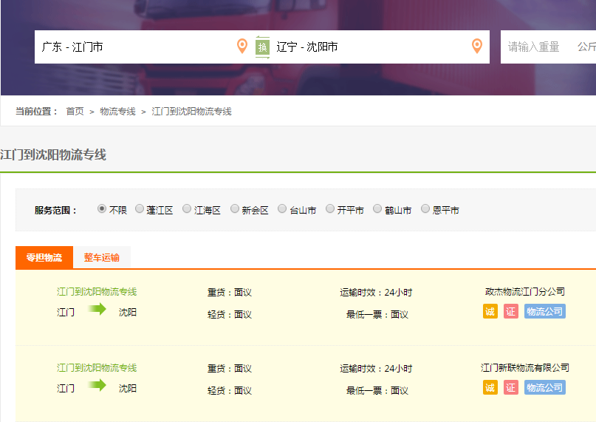This screenshot has width=596, height=422.
Task: Click the origin location pin icon
Action: pos(242,46)
